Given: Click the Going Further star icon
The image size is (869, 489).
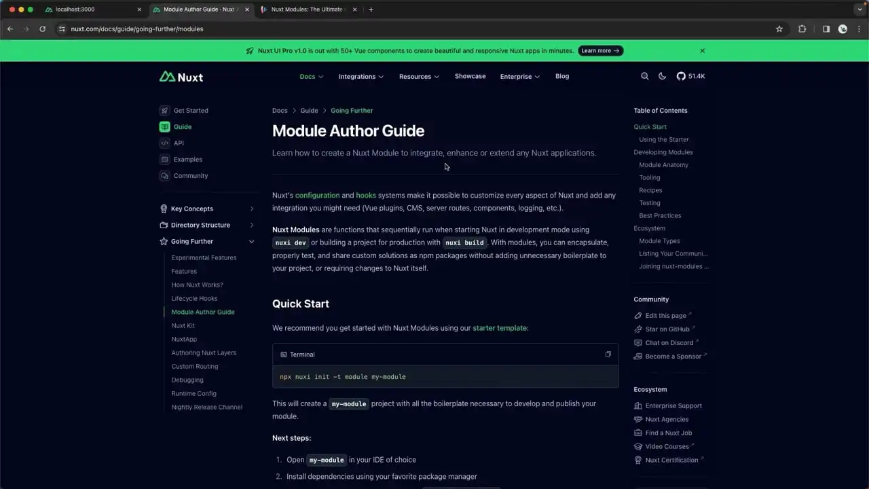Looking at the screenshot, I should (164, 241).
